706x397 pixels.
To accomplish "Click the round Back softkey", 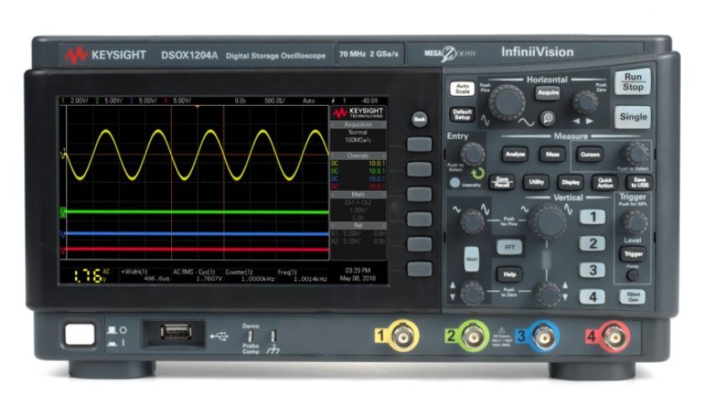I will click(419, 118).
